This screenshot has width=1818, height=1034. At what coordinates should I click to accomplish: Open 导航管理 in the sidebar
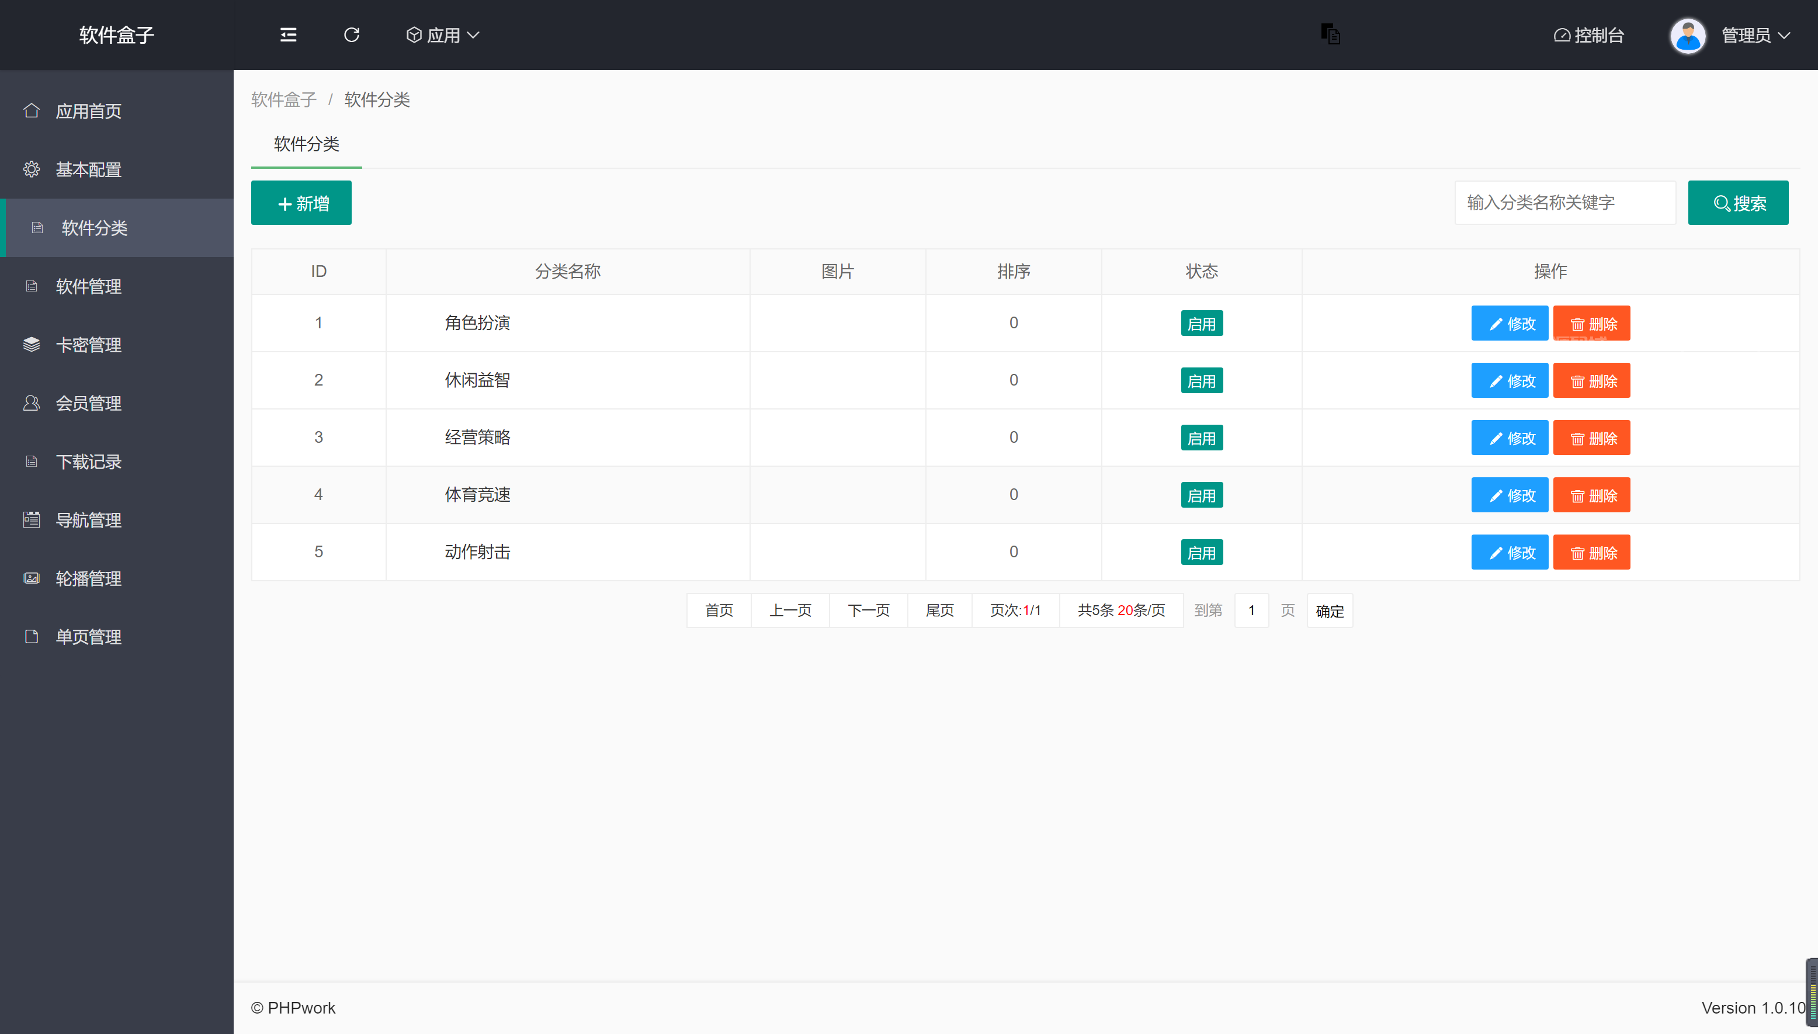(88, 521)
